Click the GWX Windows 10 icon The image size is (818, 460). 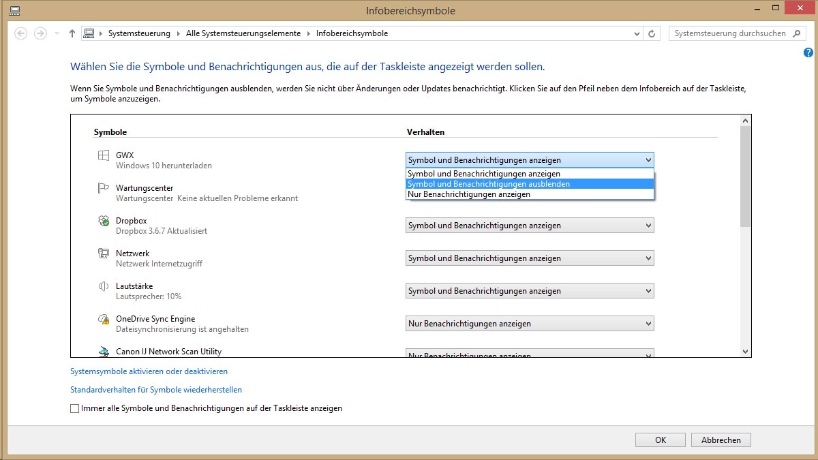coord(104,156)
